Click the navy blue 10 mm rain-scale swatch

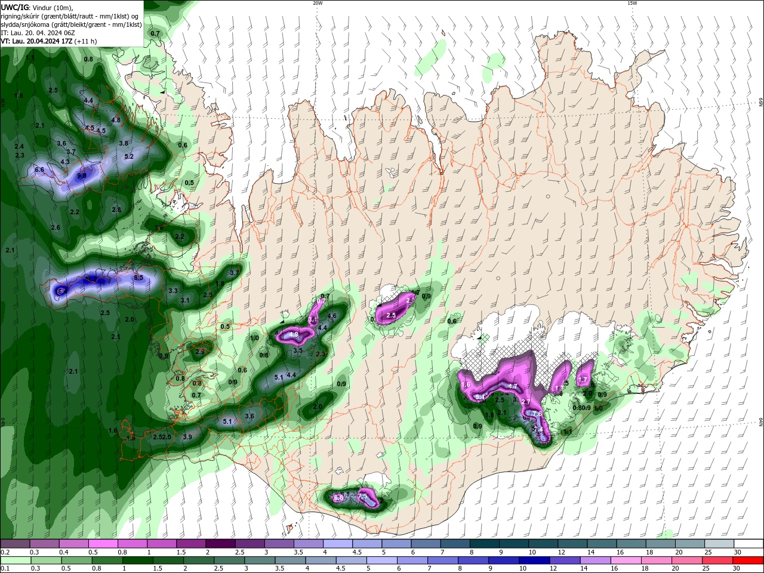533,560
